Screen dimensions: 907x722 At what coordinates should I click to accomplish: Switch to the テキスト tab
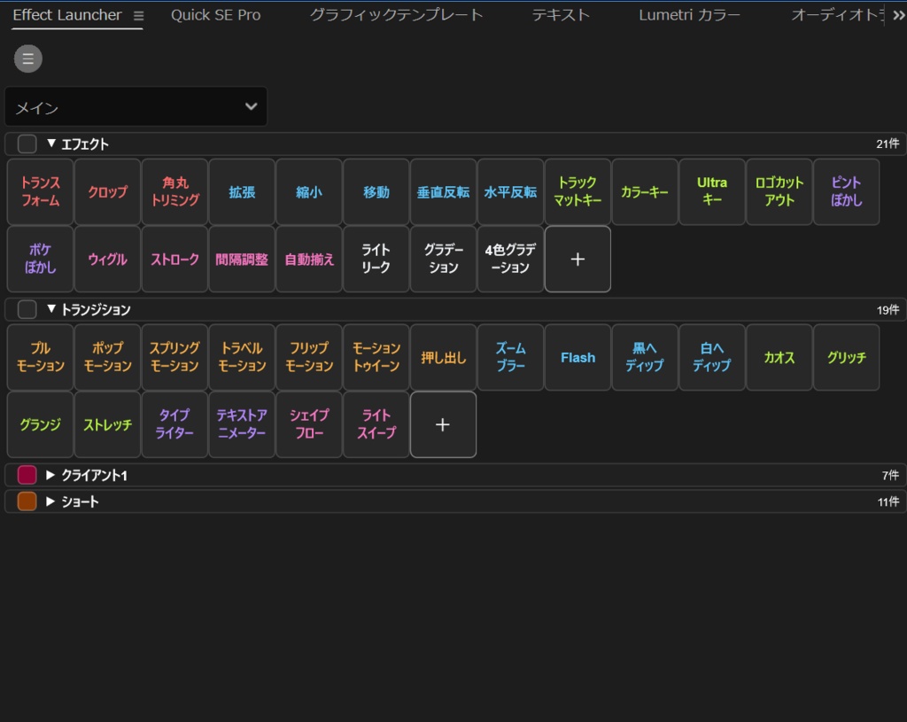(561, 15)
